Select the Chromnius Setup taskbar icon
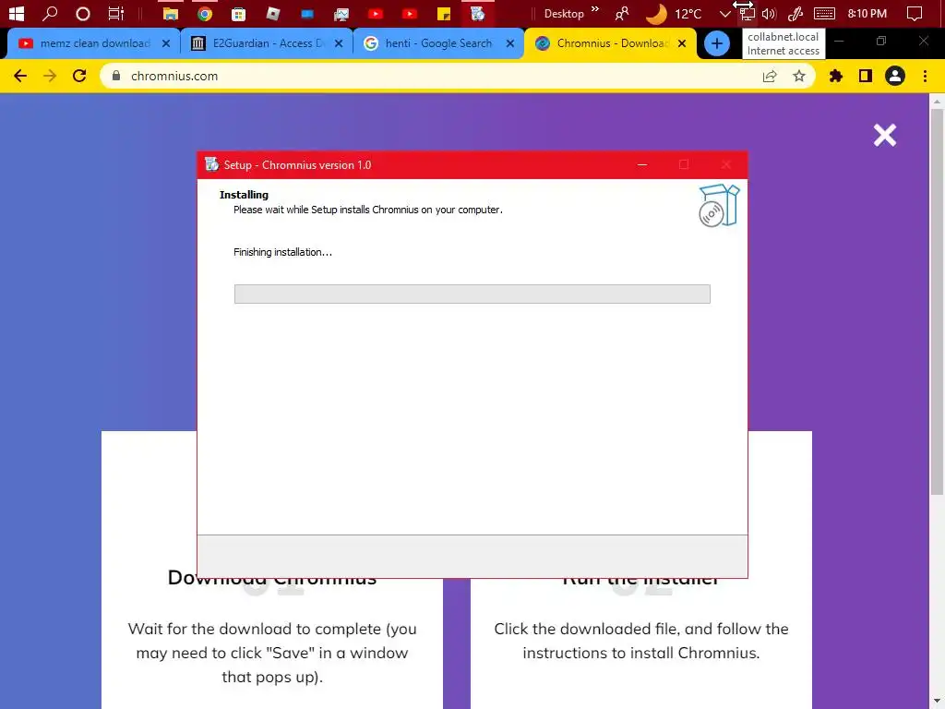Screen dimensions: 945x709 click(478, 13)
